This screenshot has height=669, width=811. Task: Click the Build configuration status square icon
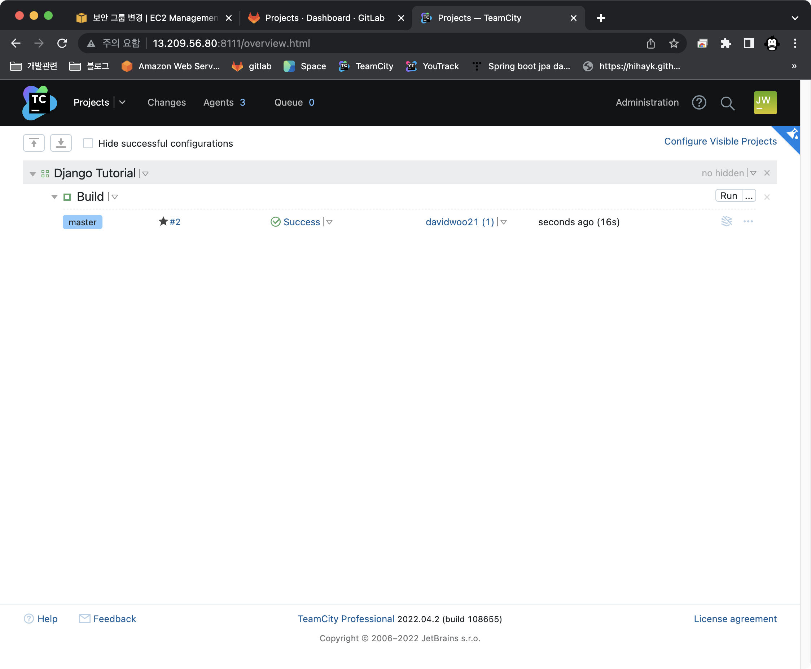pos(67,197)
